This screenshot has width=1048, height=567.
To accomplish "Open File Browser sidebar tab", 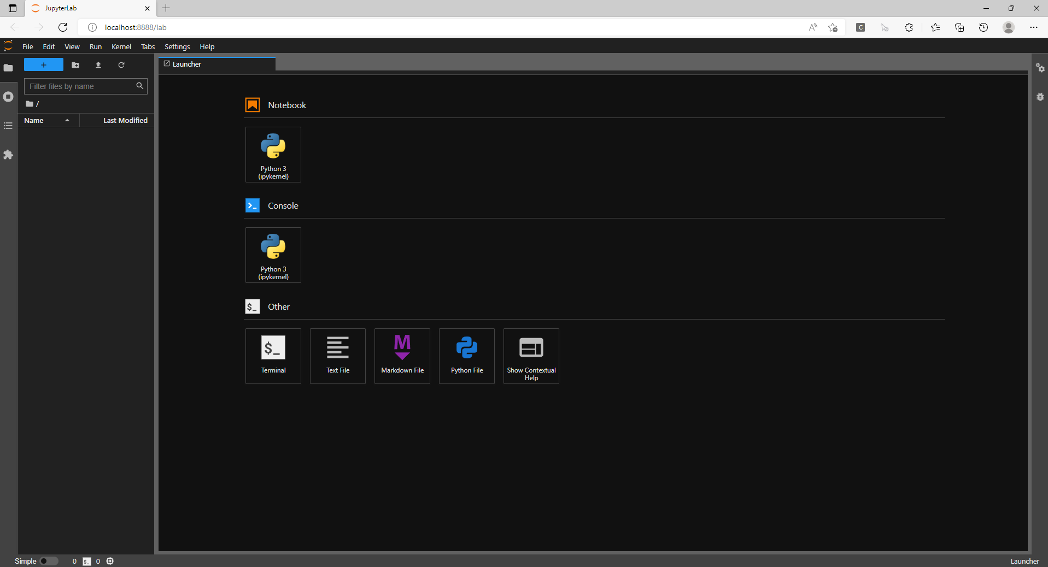I will tap(8, 68).
